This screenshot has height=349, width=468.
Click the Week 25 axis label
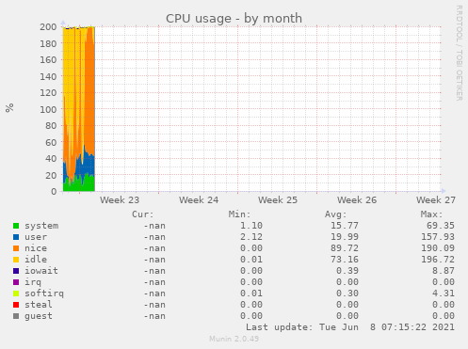278,200
